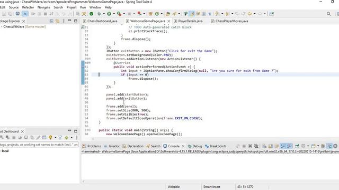Open the Refactor menu
Image resolution: width=339 pixels, height=190 pixels.
click(28, 7)
